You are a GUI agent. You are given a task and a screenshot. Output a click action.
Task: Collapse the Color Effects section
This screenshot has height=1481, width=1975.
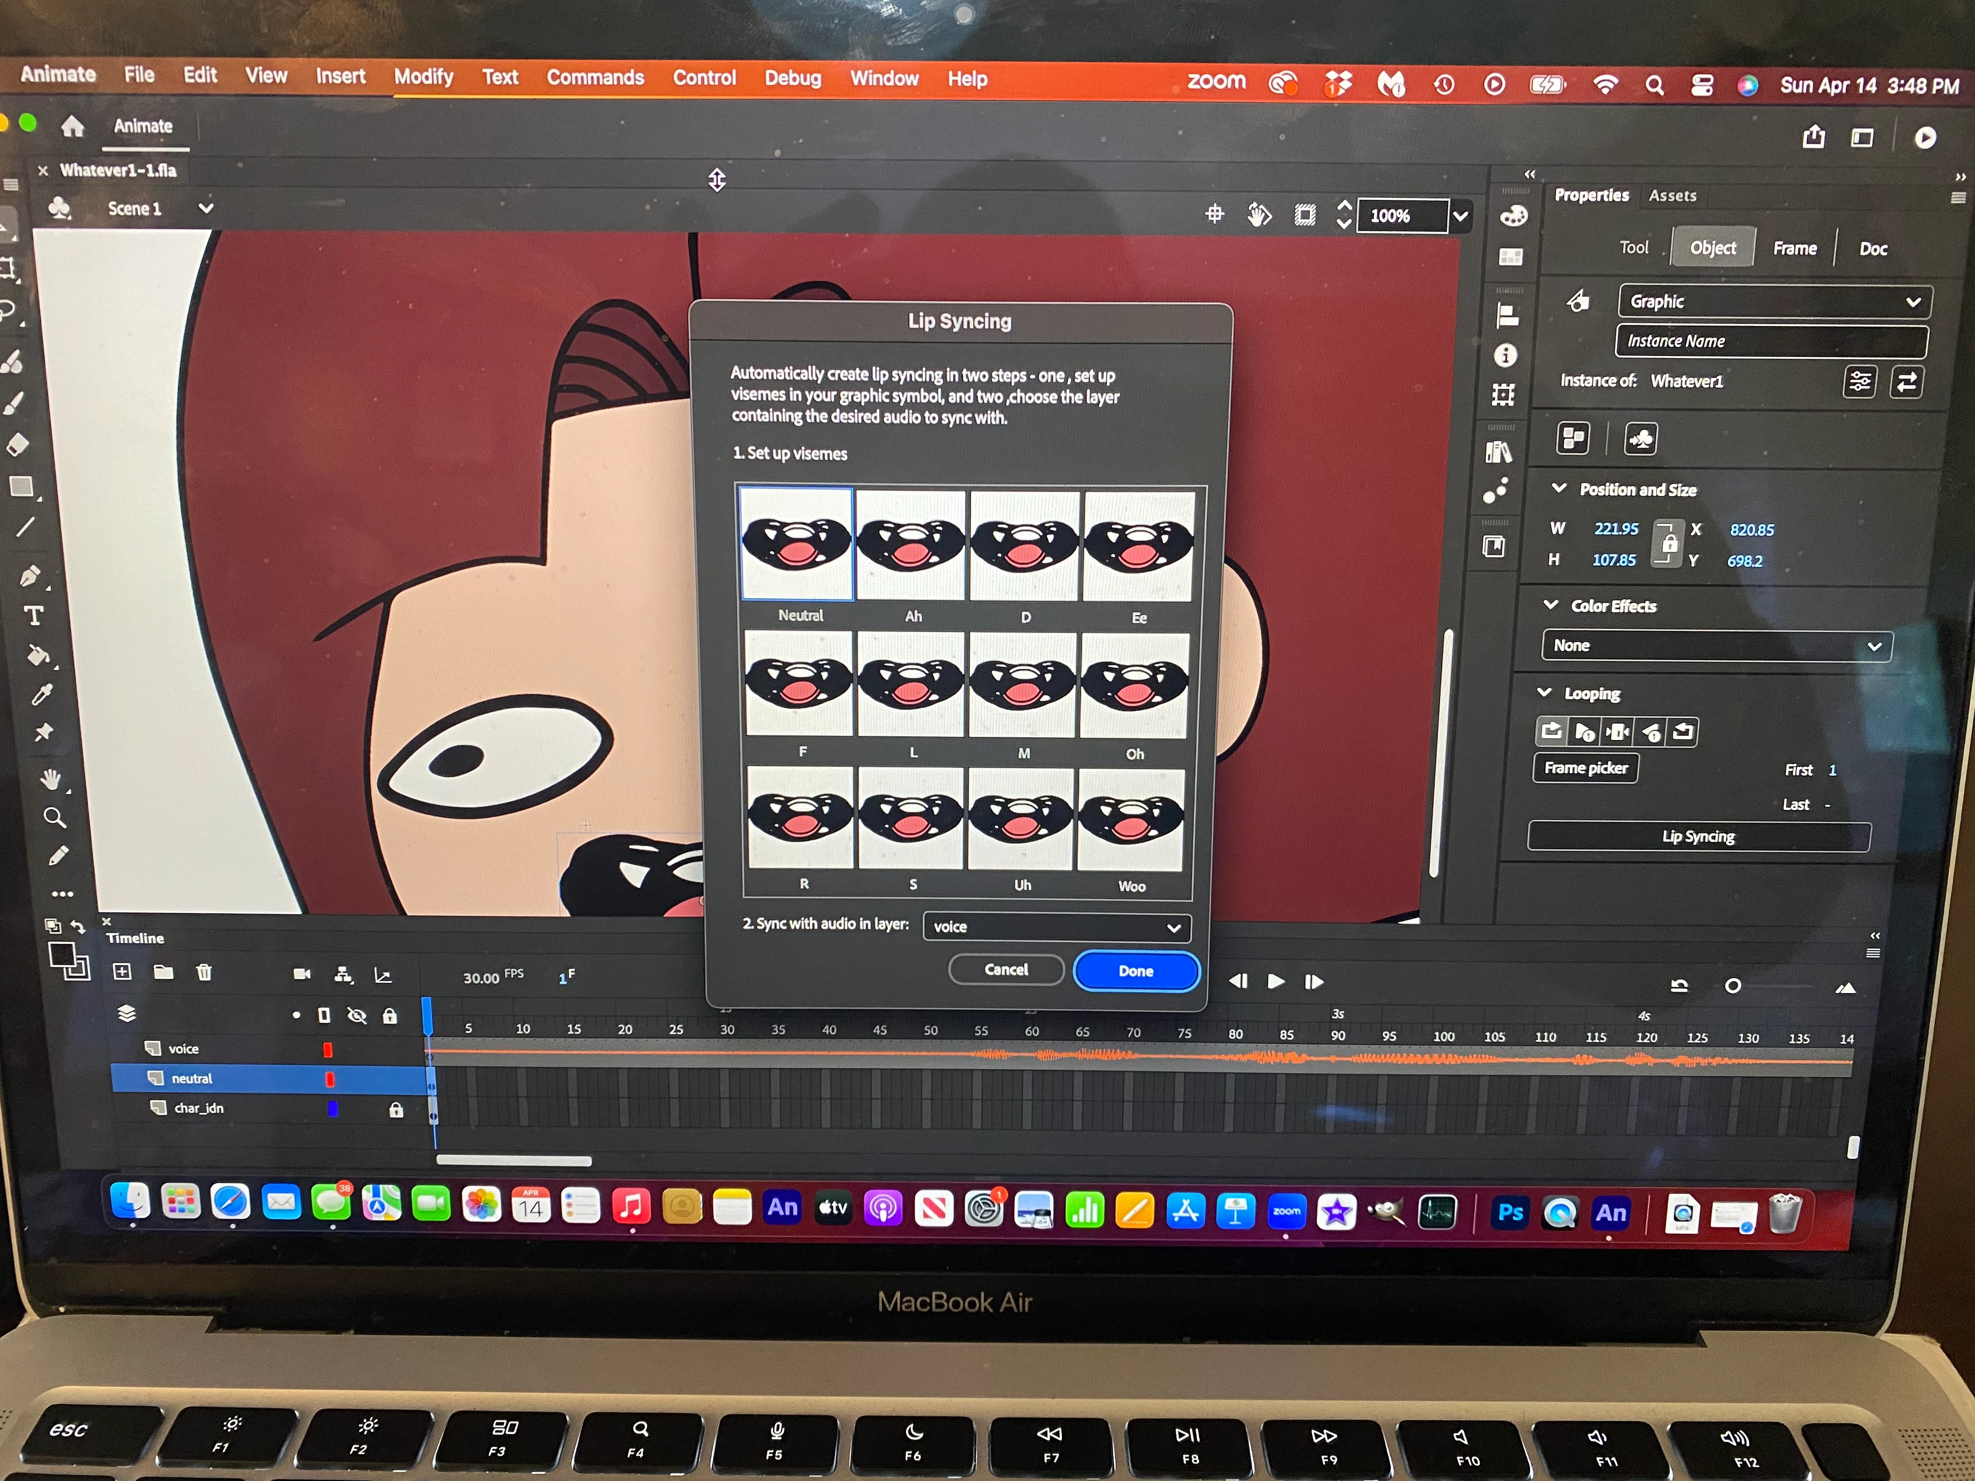pyautogui.click(x=1551, y=605)
